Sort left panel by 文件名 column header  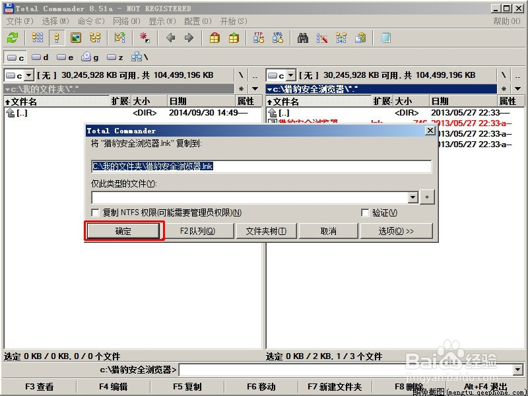pyautogui.click(x=57, y=101)
